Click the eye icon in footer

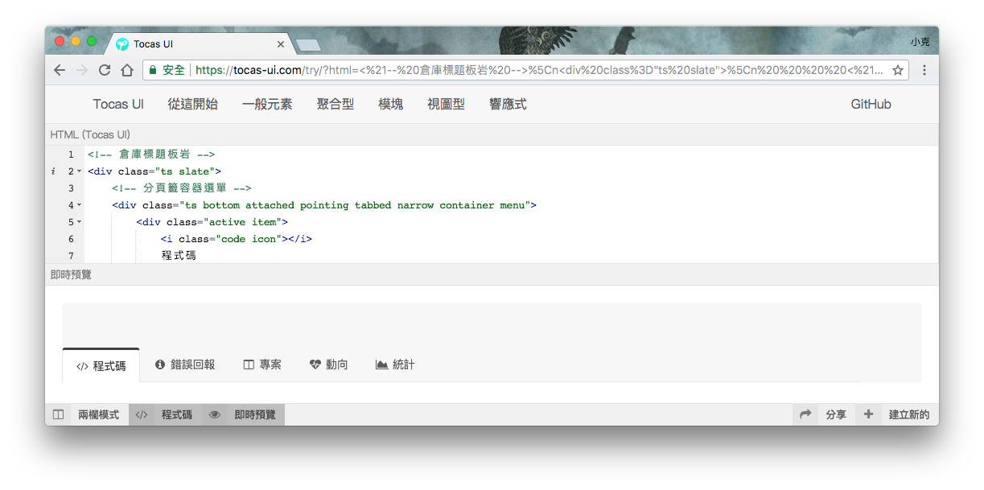click(215, 414)
